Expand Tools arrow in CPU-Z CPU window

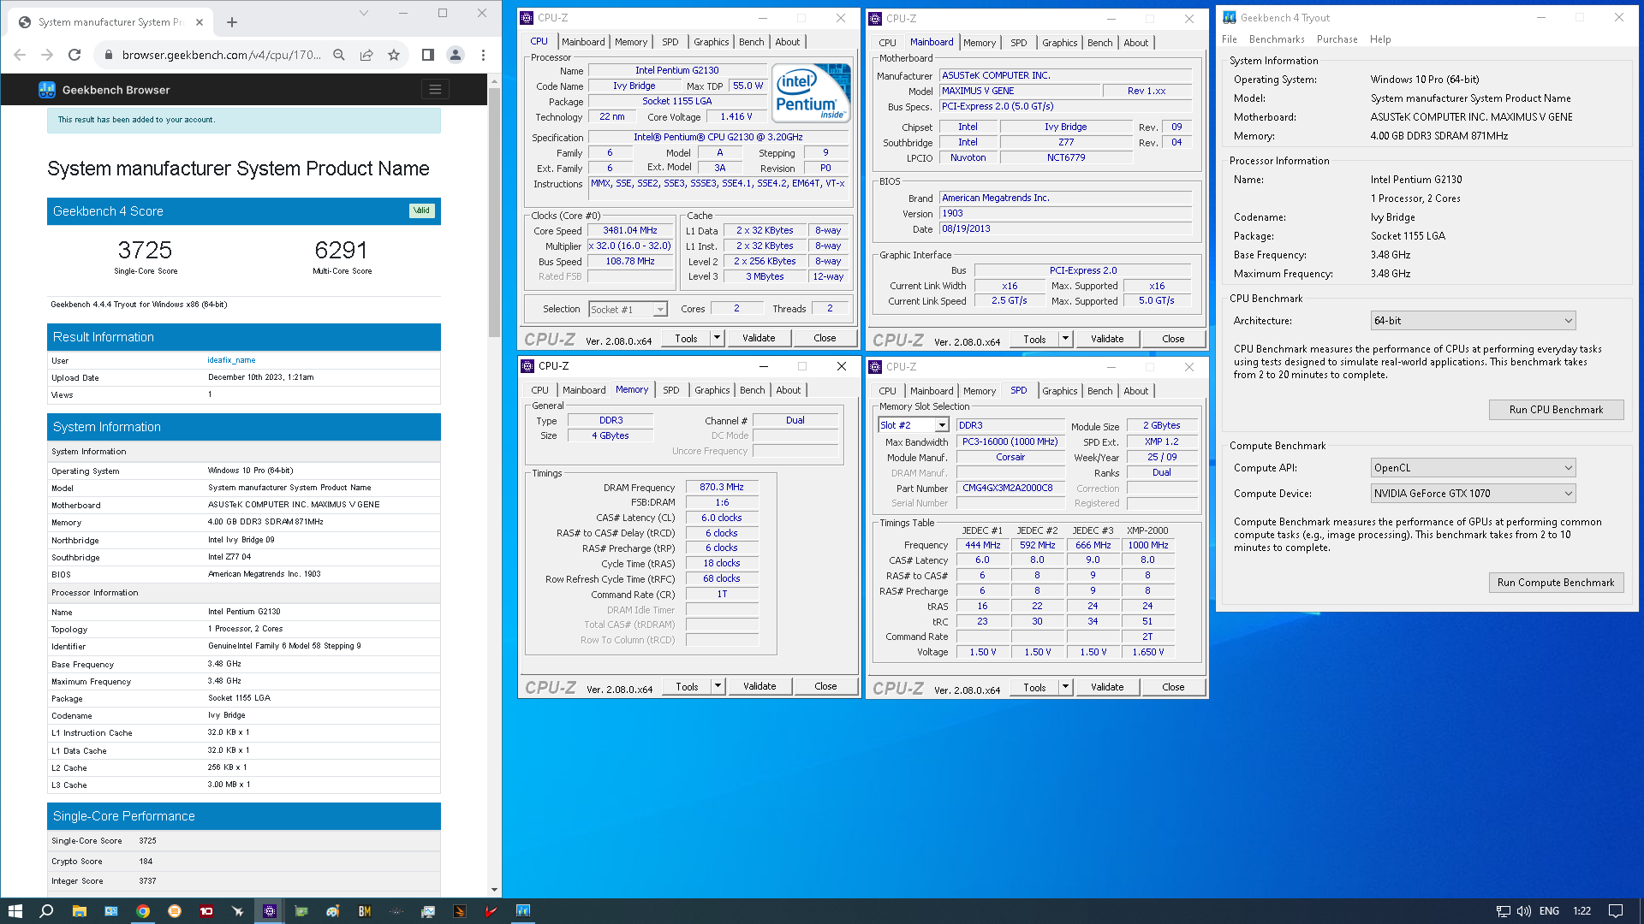point(718,338)
